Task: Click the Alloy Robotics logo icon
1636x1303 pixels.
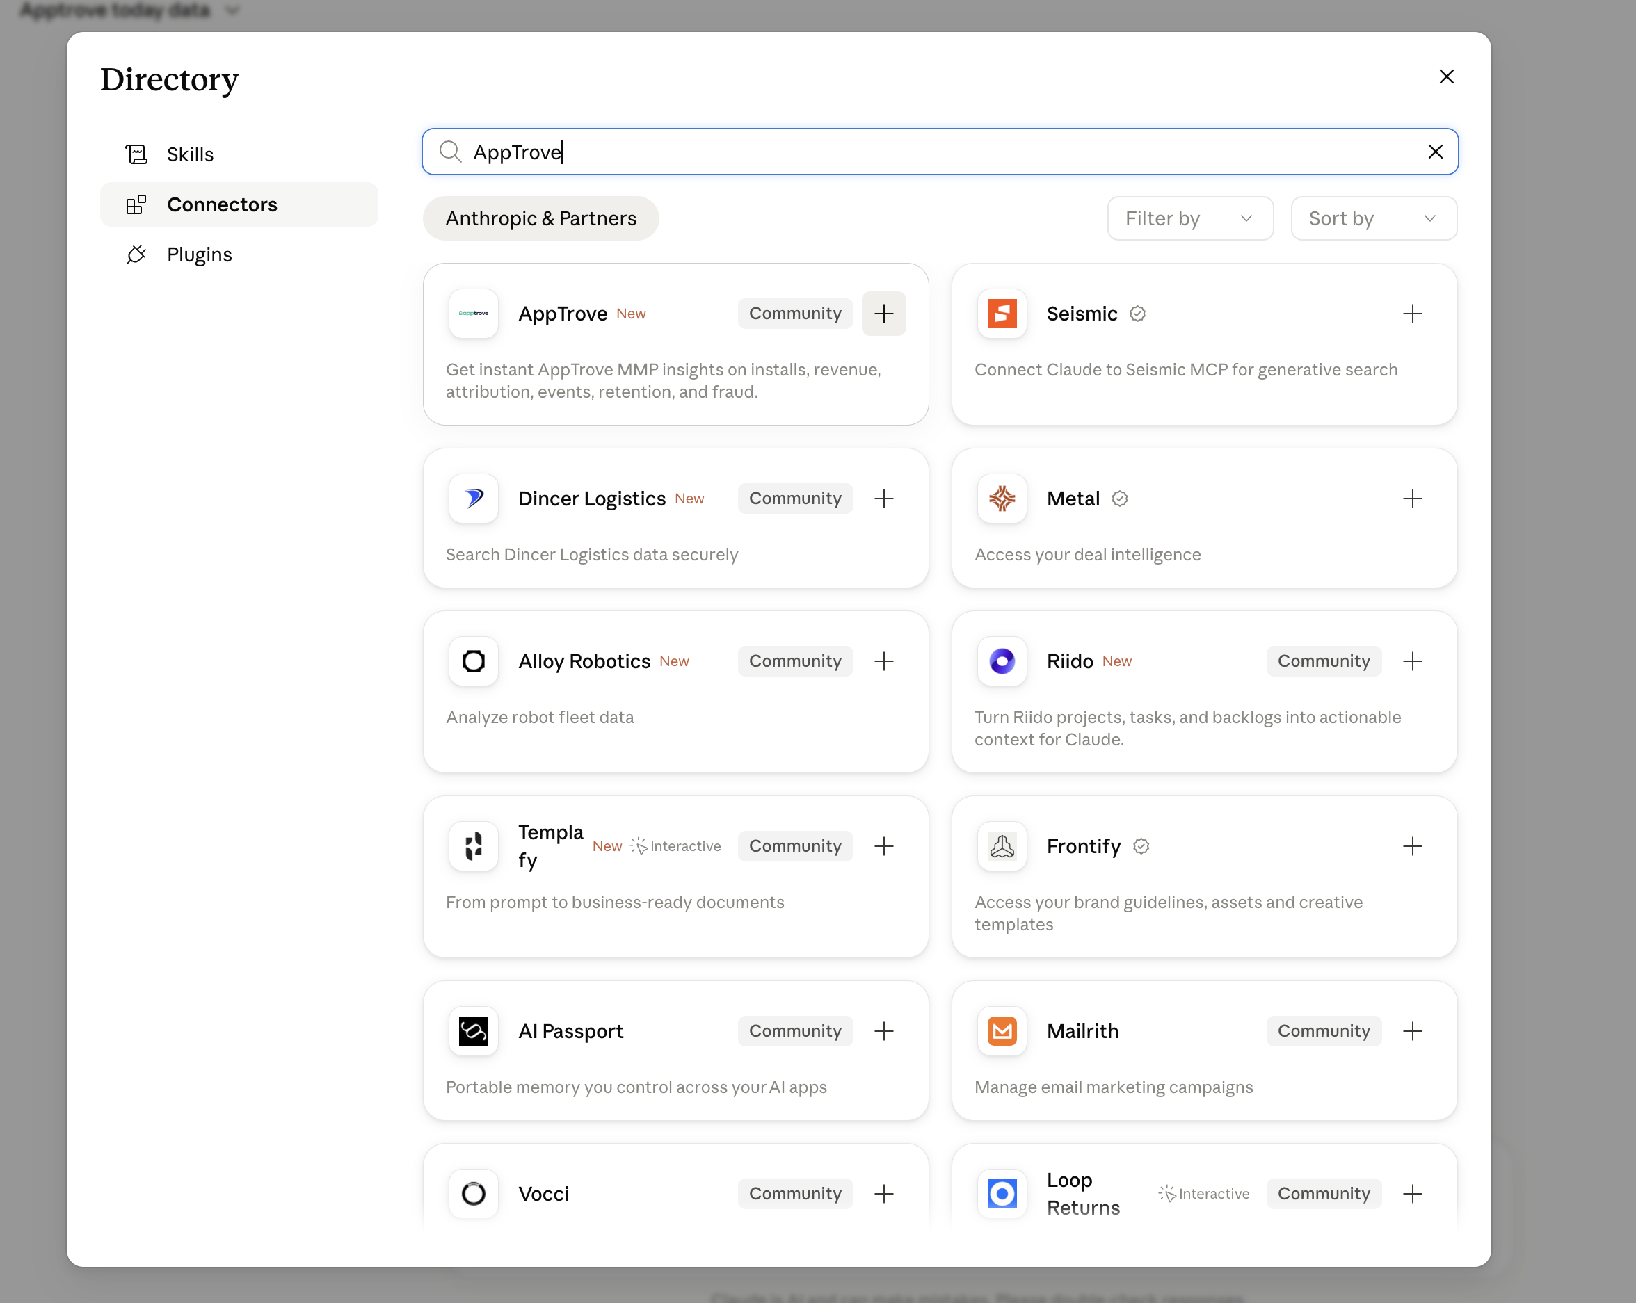Action: click(x=474, y=661)
